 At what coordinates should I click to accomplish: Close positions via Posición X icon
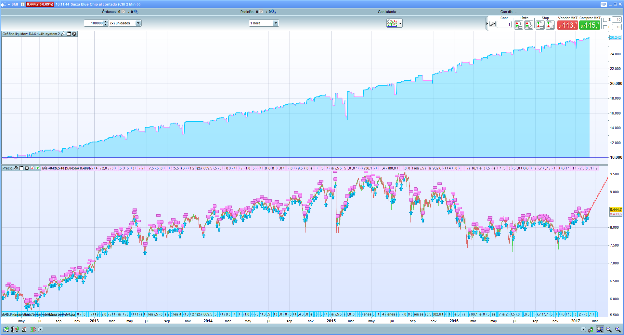point(261,12)
